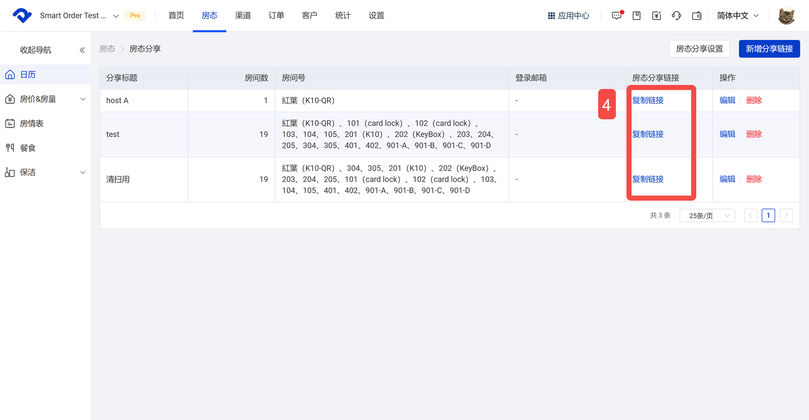
Task: Open the yen billing note icon
Action: pos(657,16)
